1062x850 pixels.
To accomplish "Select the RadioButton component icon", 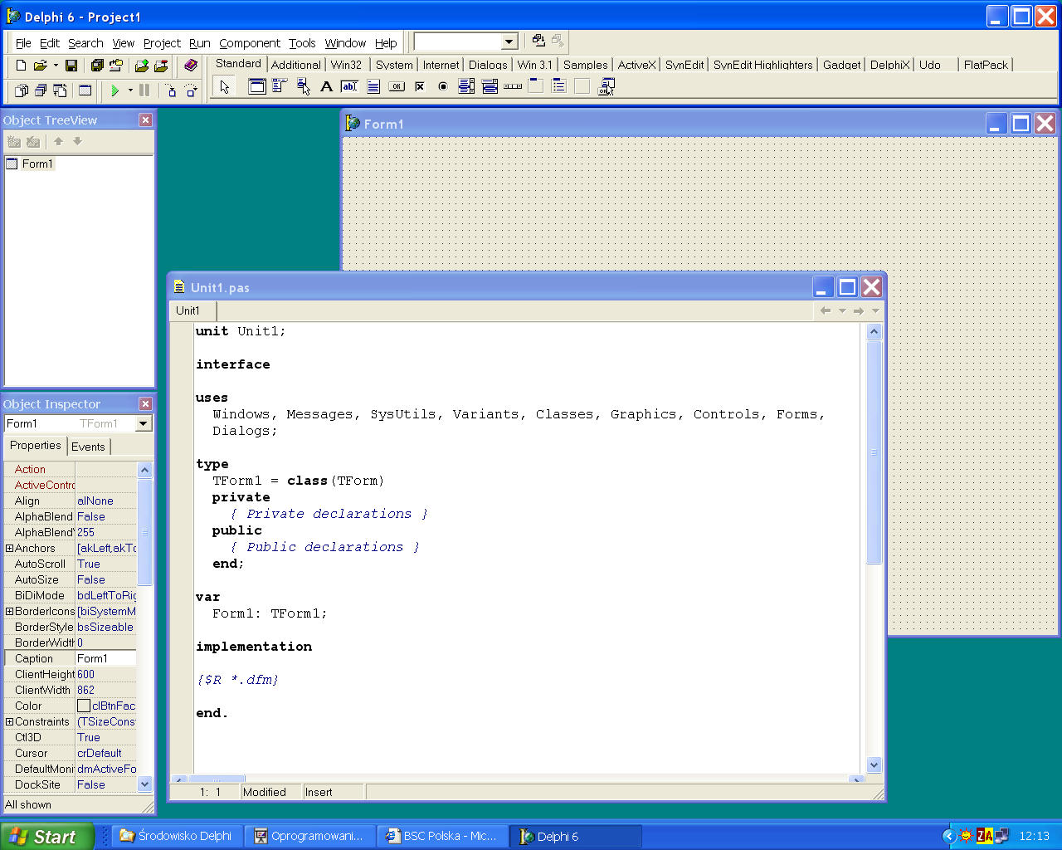I will pyautogui.click(x=443, y=86).
